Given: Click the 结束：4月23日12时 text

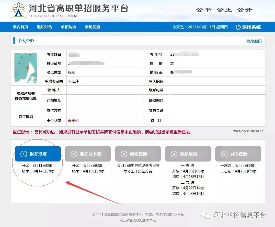Looking at the screenshot, I should [188, 194].
